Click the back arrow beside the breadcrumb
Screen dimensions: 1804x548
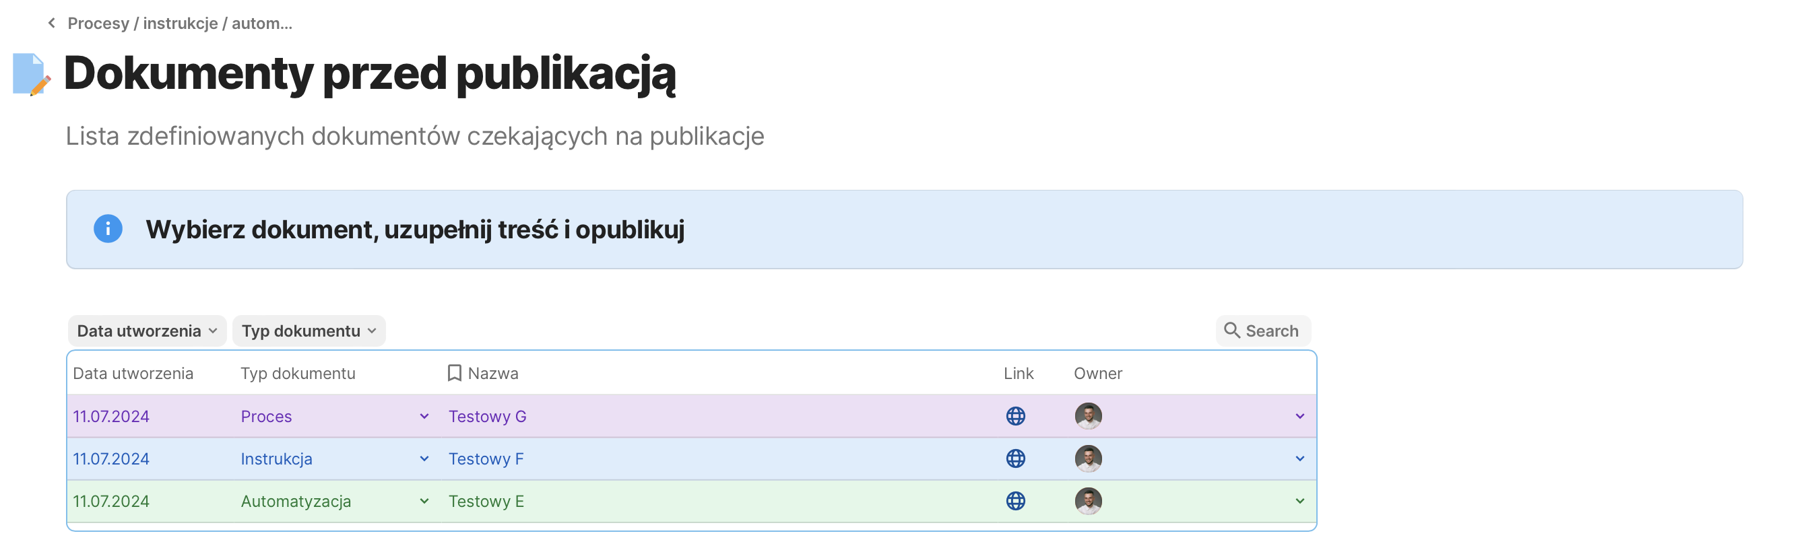pos(51,23)
